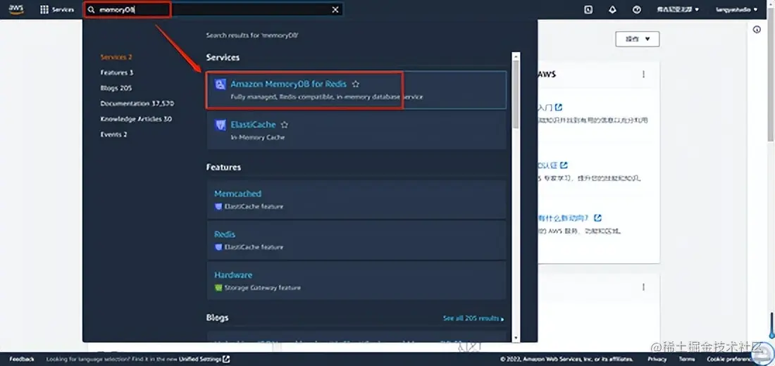Open the Terms footer link
Viewport: 775px width, 366px height.
click(686, 359)
